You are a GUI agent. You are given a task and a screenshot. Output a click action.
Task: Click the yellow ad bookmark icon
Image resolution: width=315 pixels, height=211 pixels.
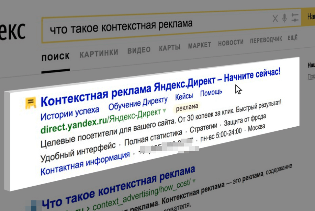(31, 103)
